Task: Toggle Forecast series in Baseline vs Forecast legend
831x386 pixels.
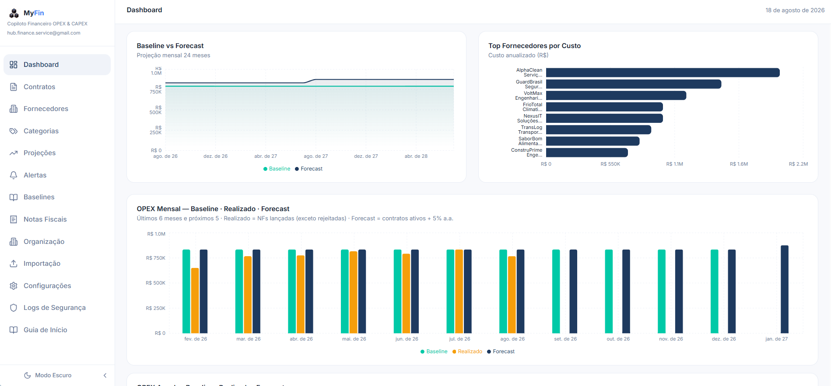Action: click(x=309, y=169)
